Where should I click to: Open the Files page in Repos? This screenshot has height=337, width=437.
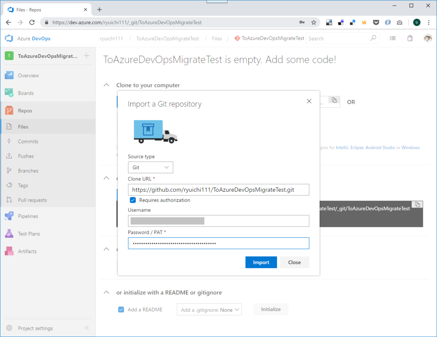click(48, 127)
